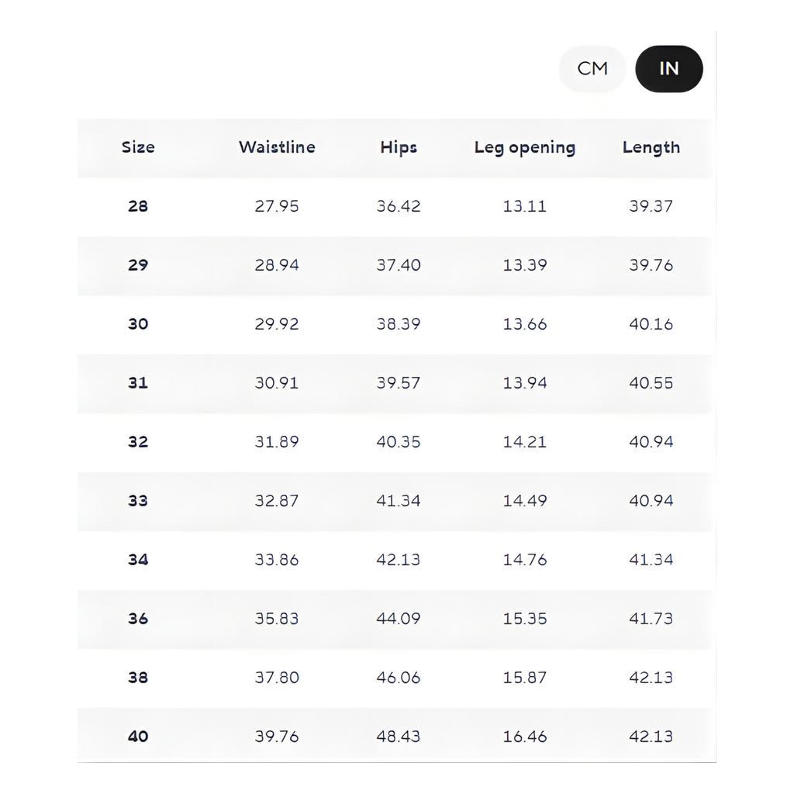Click the 39.57 hips value
794x794 pixels.
[399, 383]
